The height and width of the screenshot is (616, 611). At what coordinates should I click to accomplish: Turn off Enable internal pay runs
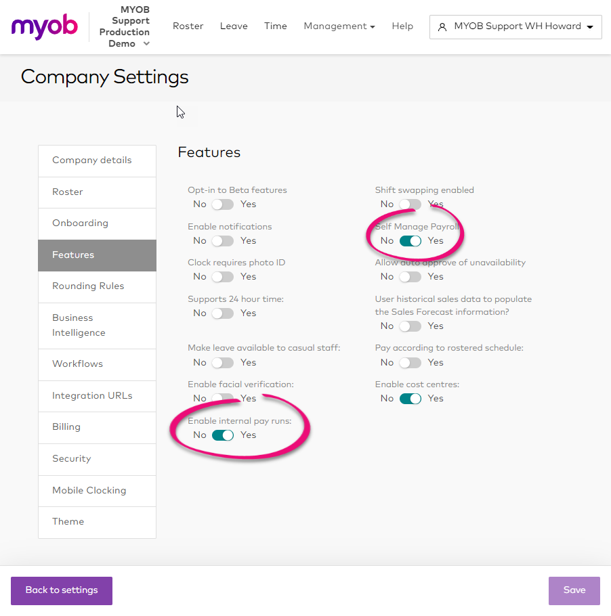(223, 435)
